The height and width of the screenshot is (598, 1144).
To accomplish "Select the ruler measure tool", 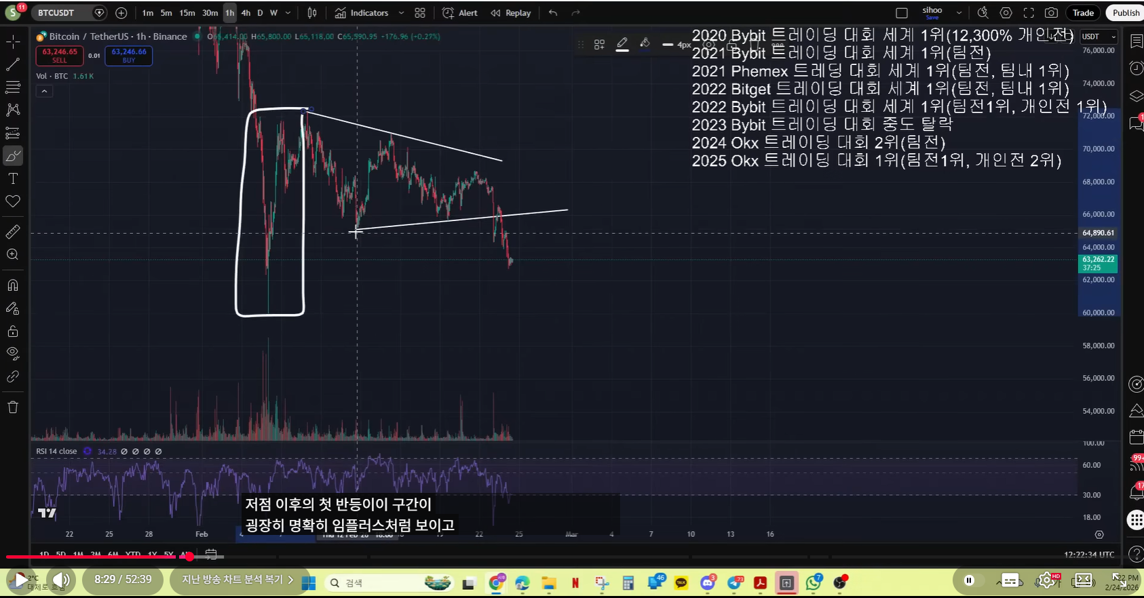I will click(13, 232).
